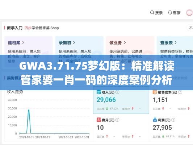Click red up arrow in 利润 年同比
The height and width of the screenshot is (145, 193).
click(189, 136)
